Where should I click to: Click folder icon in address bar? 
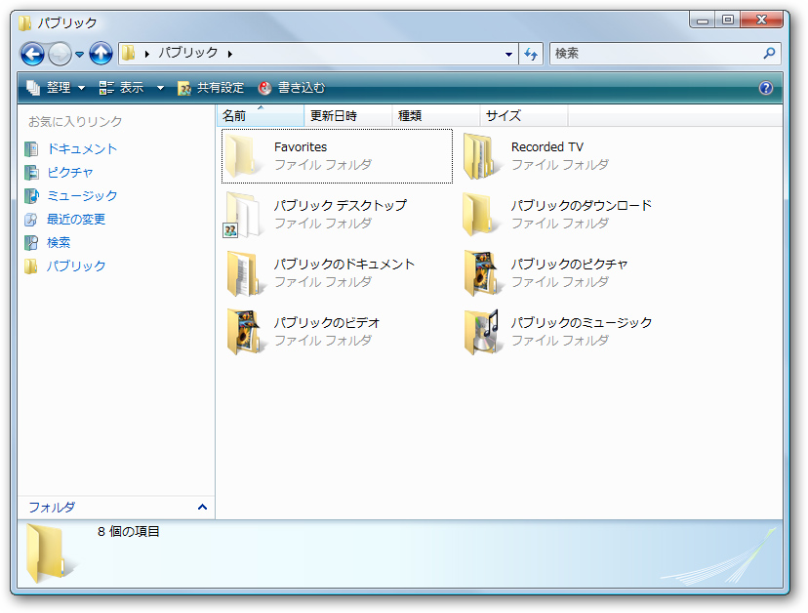point(128,53)
